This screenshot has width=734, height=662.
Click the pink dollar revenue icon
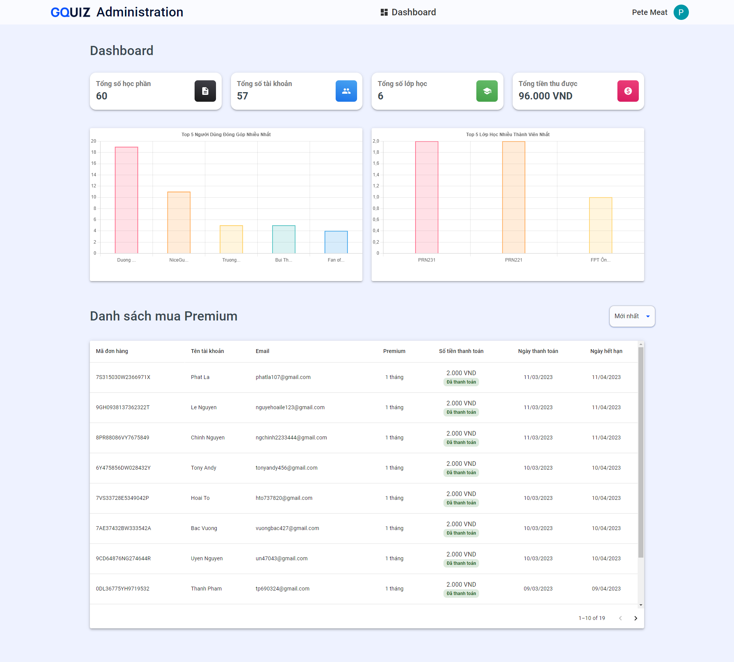click(628, 91)
